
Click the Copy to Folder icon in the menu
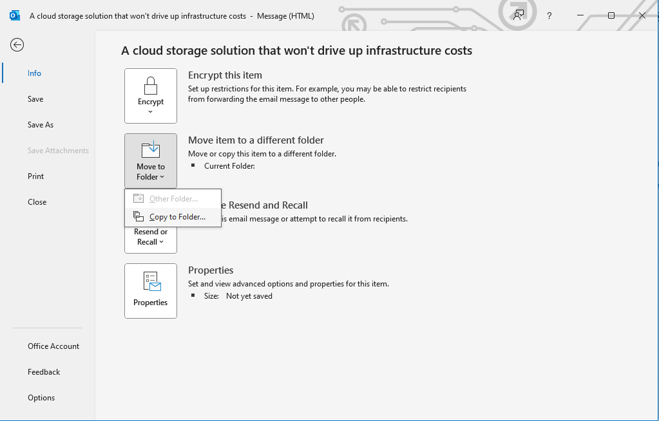tap(137, 216)
